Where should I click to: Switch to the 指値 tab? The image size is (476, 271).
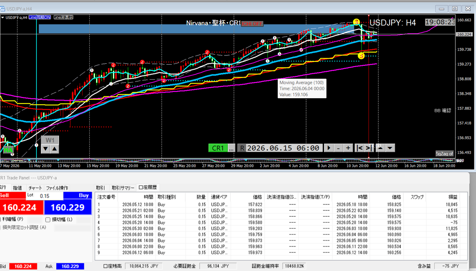tap(17, 187)
